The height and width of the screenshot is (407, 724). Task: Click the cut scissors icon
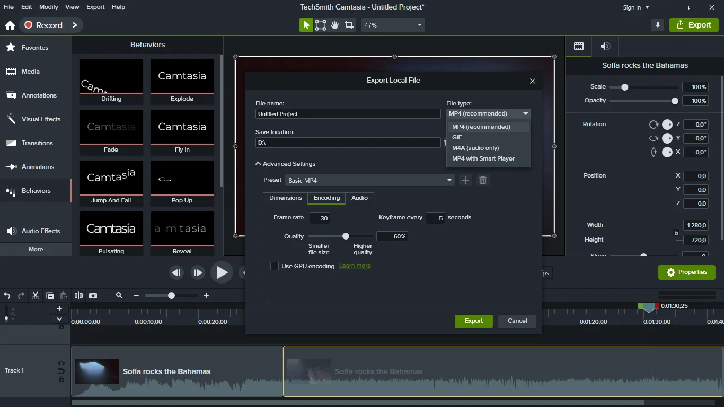[36, 296]
